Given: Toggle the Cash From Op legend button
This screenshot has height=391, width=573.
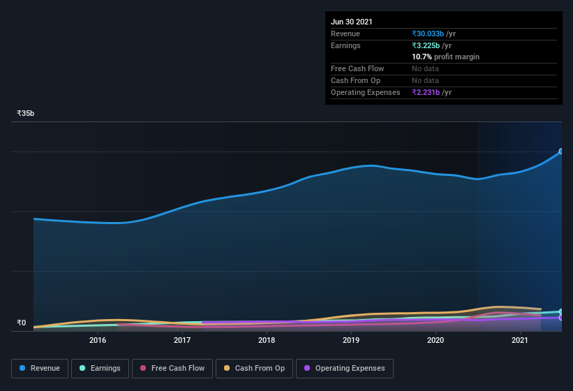Looking at the screenshot, I should [x=254, y=369].
